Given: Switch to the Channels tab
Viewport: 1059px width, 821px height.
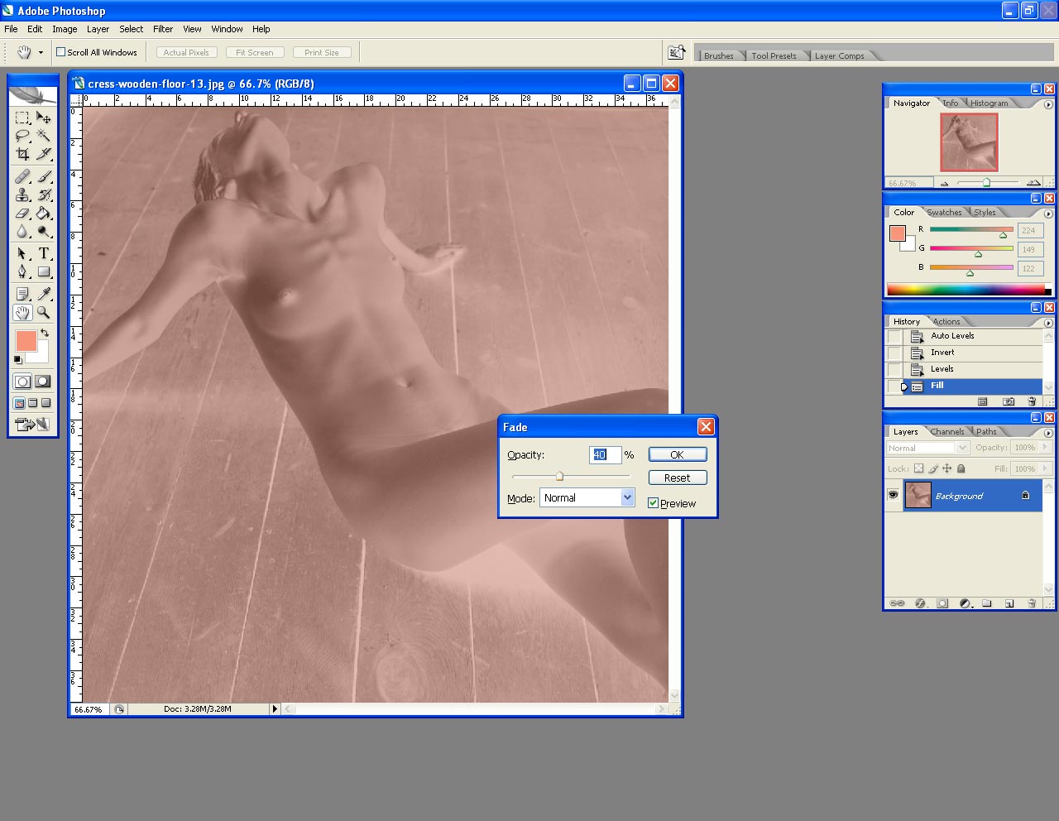Looking at the screenshot, I should click(x=946, y=432).
